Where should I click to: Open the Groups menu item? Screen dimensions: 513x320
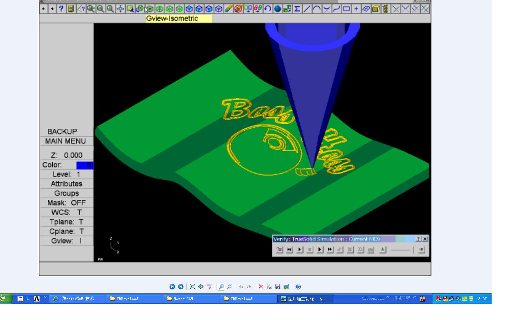[67, 193]
